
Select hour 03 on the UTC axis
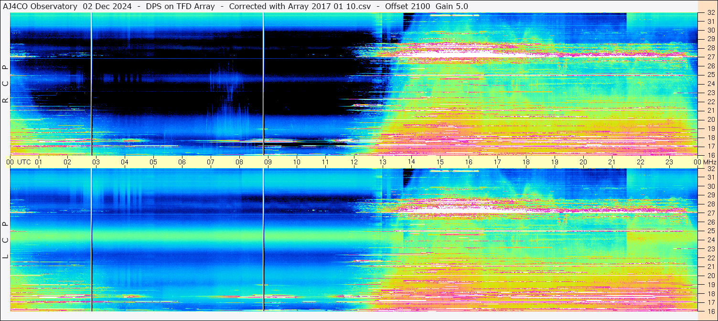[96, 162]
